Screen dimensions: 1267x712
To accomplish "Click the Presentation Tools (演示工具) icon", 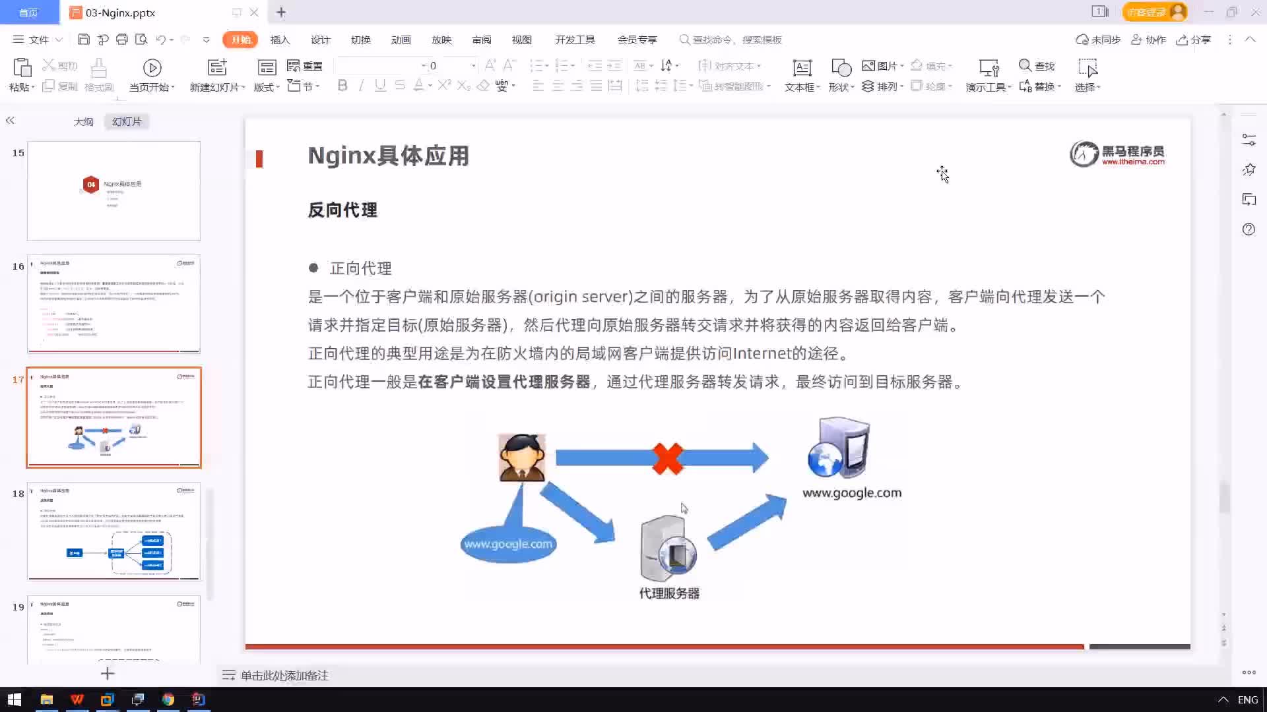I will (989, 67).
